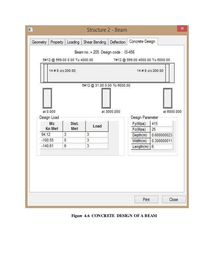Select the Length(m) value 6

click(162, 146)
